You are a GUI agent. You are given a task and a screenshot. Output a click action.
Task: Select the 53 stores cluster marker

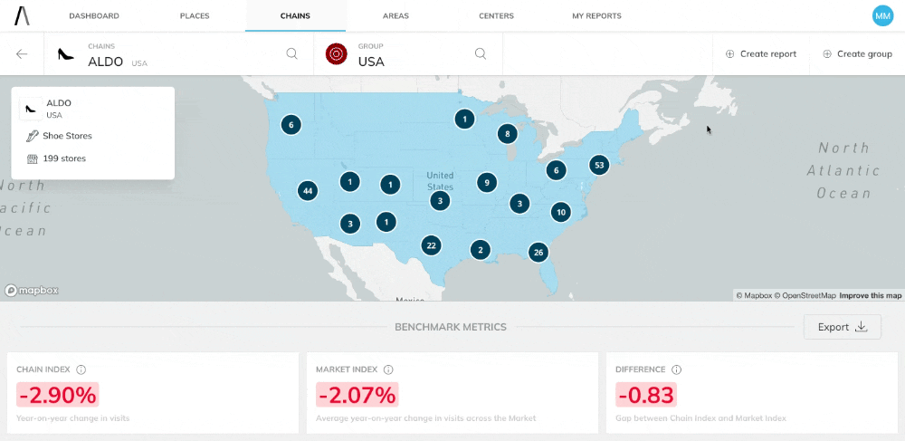coord(598,165)
